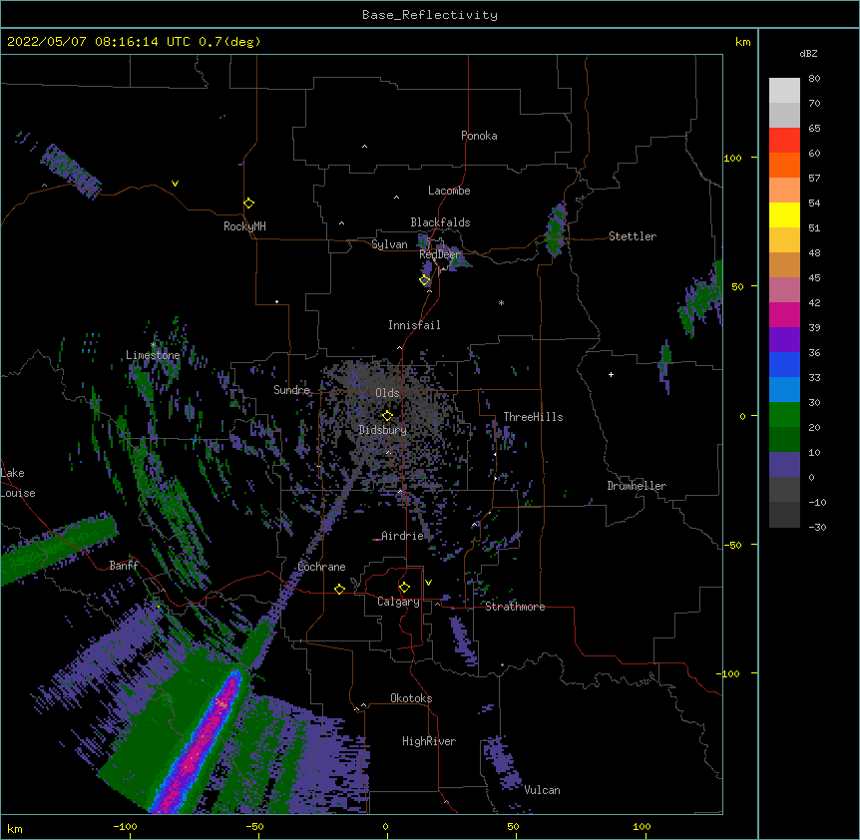Click the Okotoks city label

point(411,698)
